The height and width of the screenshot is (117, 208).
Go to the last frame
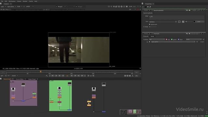point(82,76)
